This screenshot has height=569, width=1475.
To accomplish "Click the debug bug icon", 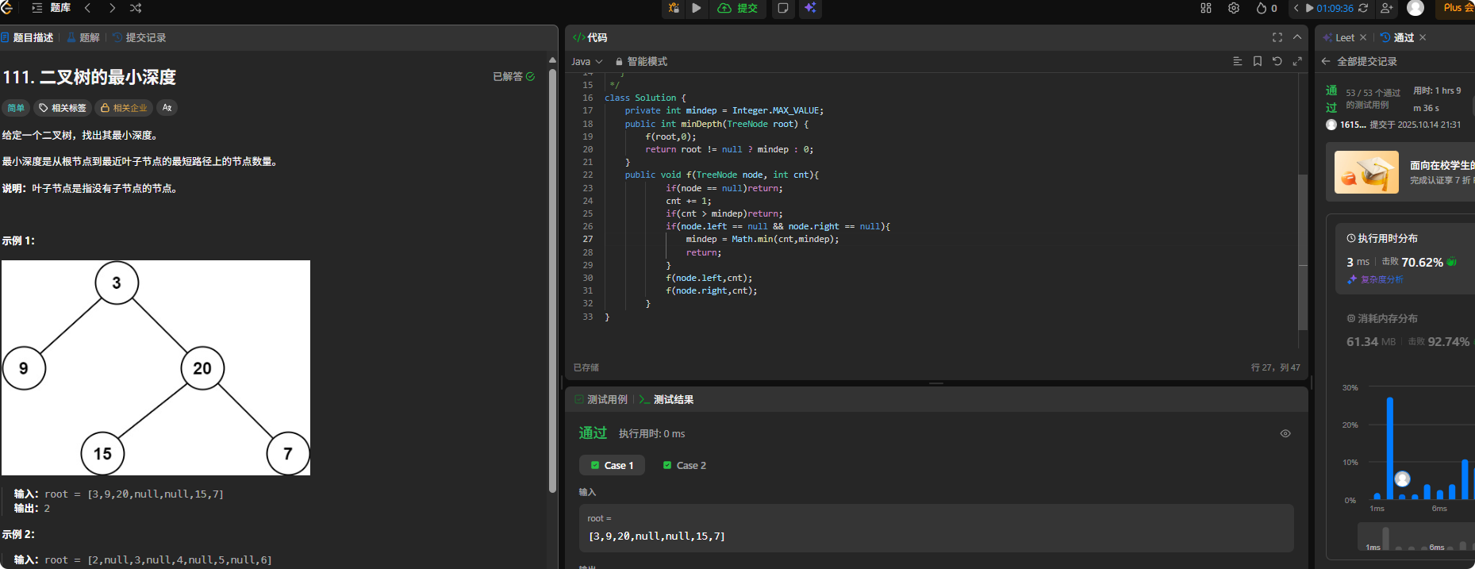I will pyautogui.click(x=674, y=8).
